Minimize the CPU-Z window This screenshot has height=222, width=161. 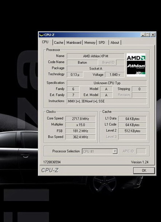click(x=143, y=35)
